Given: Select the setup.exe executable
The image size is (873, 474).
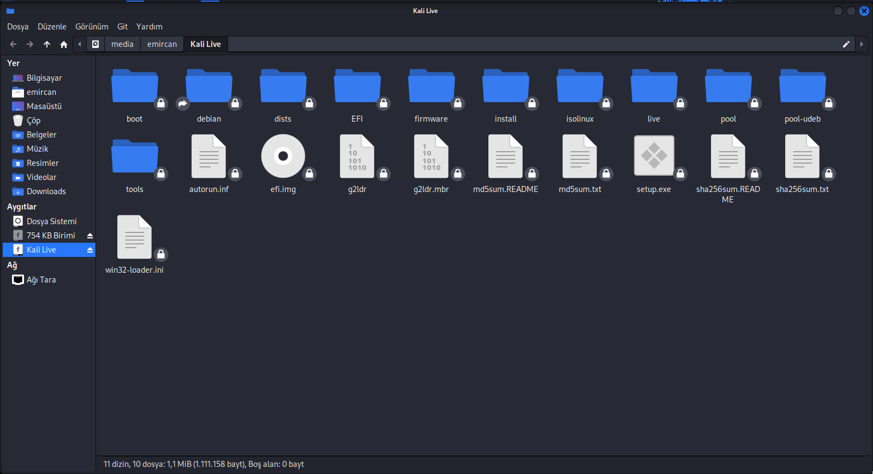Looking at the screenshot, I should [x=654, y=157].
